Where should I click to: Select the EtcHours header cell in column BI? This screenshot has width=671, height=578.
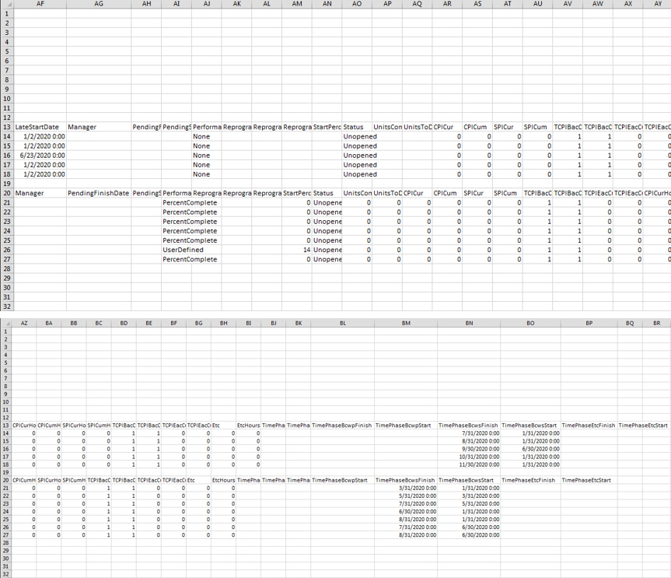tap(248, 426)
